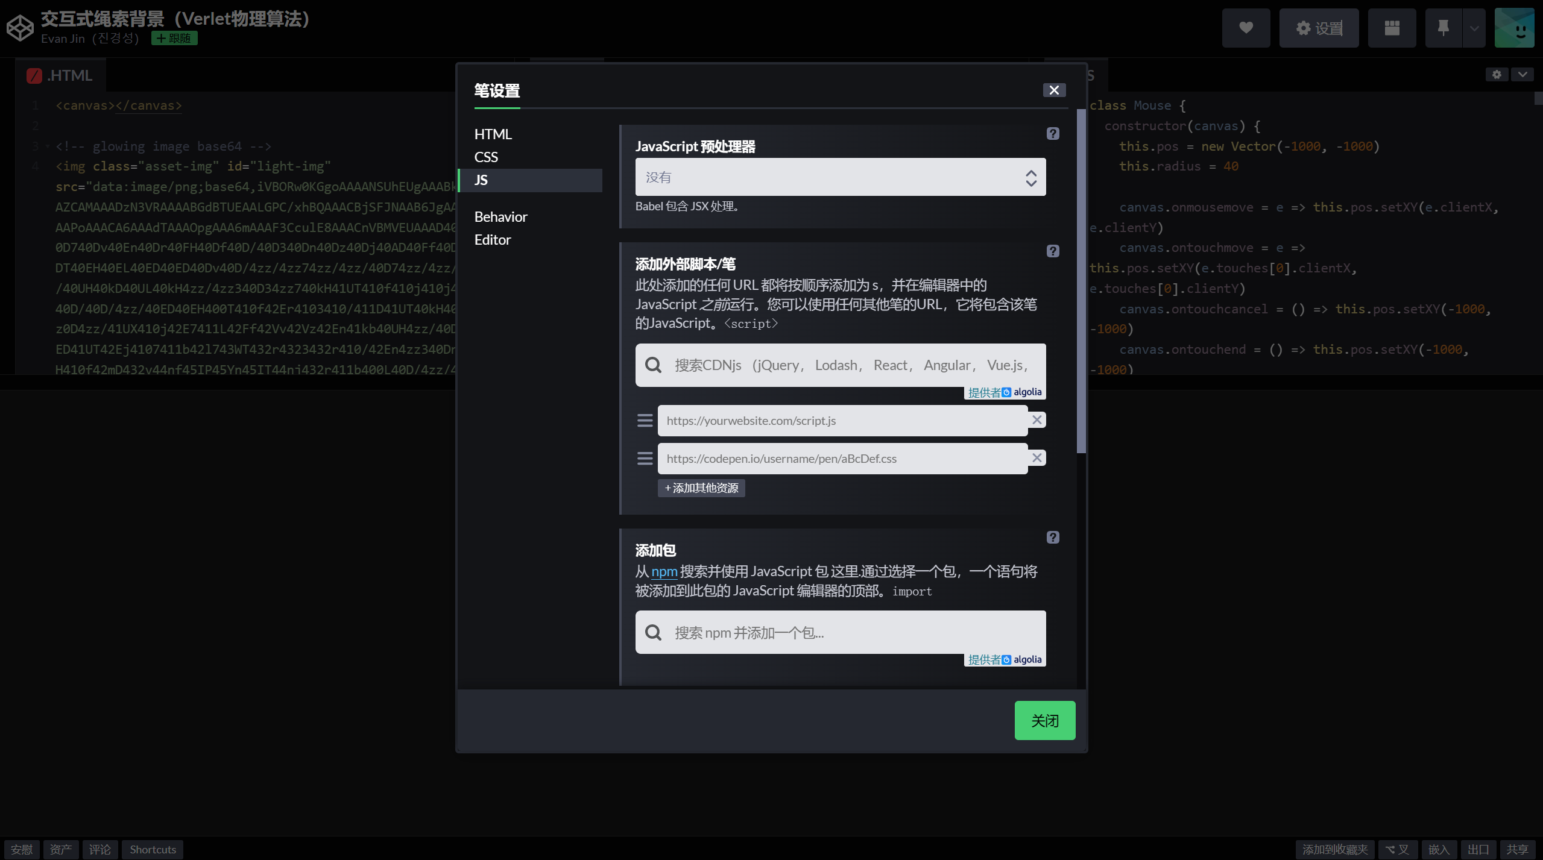Open the user avatar menu
This screenshot has height=860, width=1543.
[1514, 28]
